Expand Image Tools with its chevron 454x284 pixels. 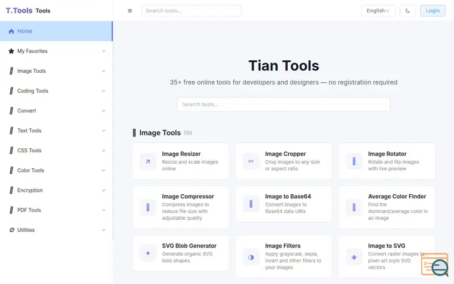pos(103,71)
